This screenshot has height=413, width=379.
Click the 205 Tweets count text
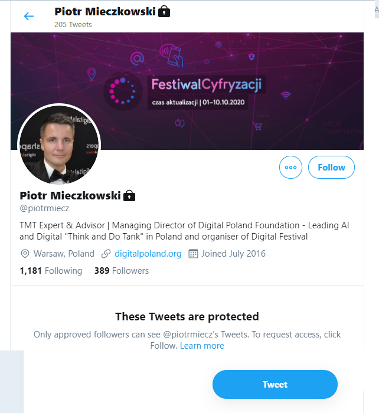tap(73, 25)
